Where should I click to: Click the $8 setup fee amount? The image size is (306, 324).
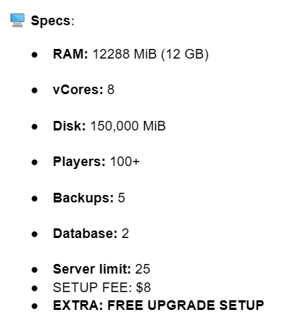[x=143, y=288]
